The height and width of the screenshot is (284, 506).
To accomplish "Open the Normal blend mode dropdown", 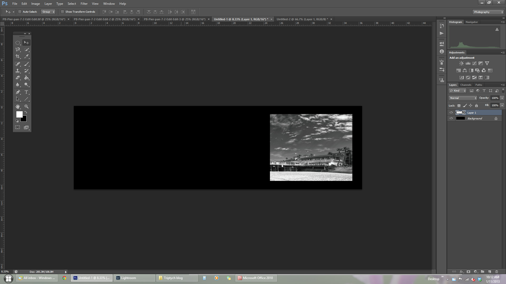I will tap(463, 98).
